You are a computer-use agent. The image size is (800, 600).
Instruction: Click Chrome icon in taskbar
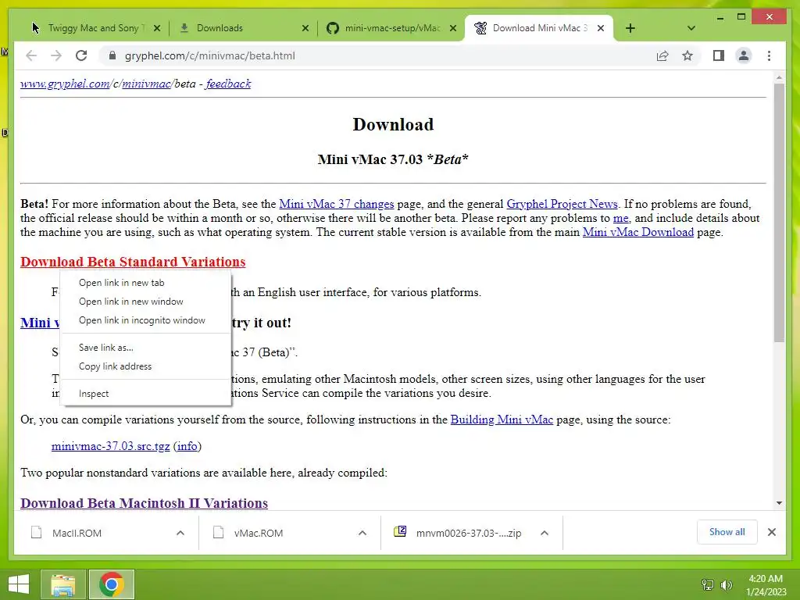112,584
